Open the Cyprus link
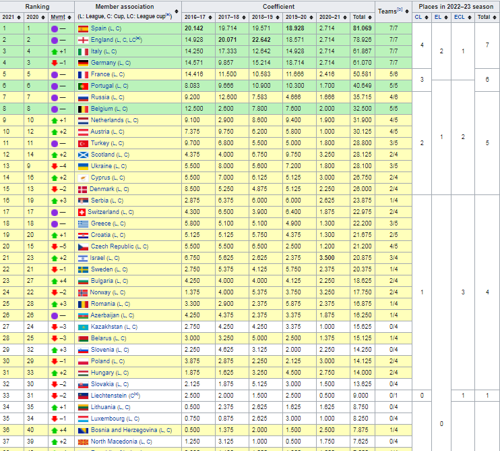 click(100, 178)
